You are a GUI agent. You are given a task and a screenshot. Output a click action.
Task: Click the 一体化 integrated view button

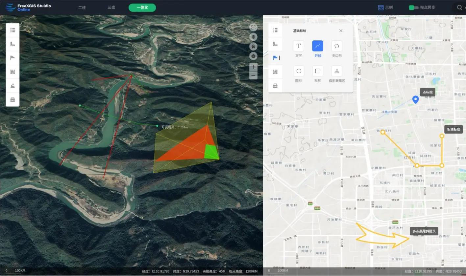coord(142,8)
